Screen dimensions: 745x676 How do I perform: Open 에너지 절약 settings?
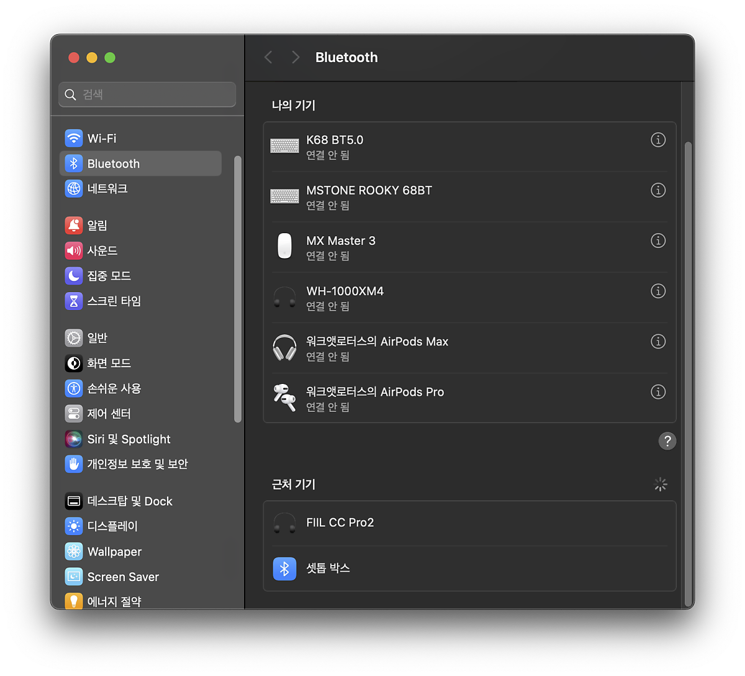pos(140,601)
